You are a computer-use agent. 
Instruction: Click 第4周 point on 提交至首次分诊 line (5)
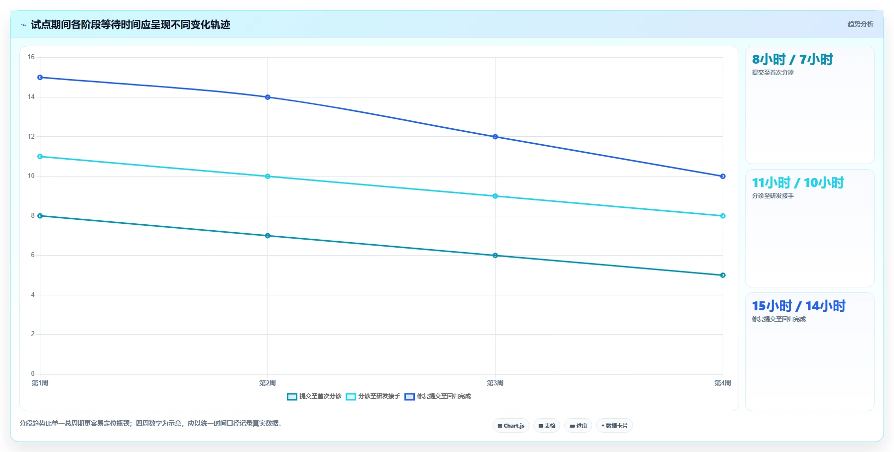[723, 275]
